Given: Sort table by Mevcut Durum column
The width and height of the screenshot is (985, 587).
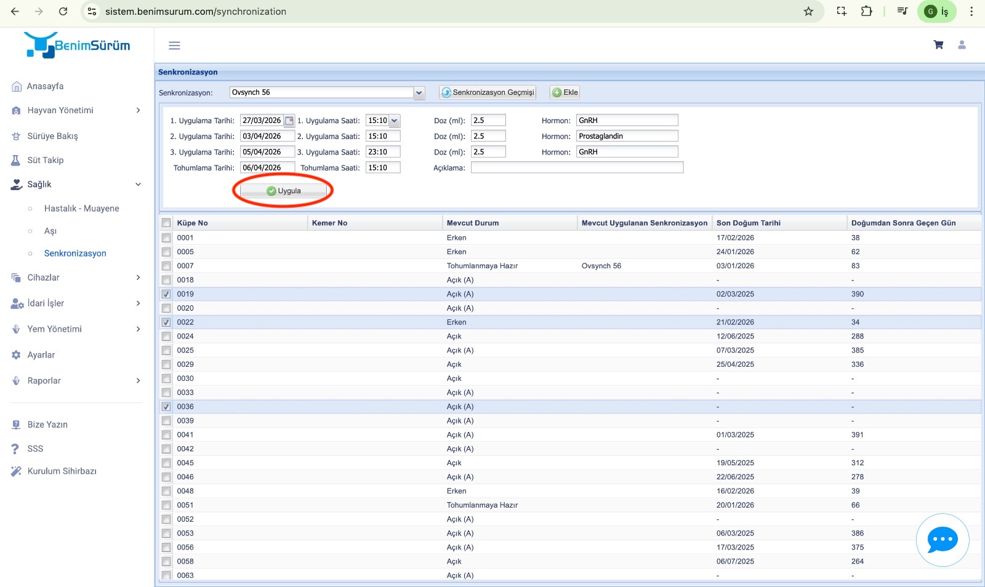Looking at the screenshot, I should (473, 223).
